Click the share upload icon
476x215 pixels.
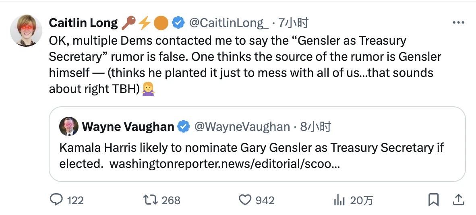pos(458,200)
